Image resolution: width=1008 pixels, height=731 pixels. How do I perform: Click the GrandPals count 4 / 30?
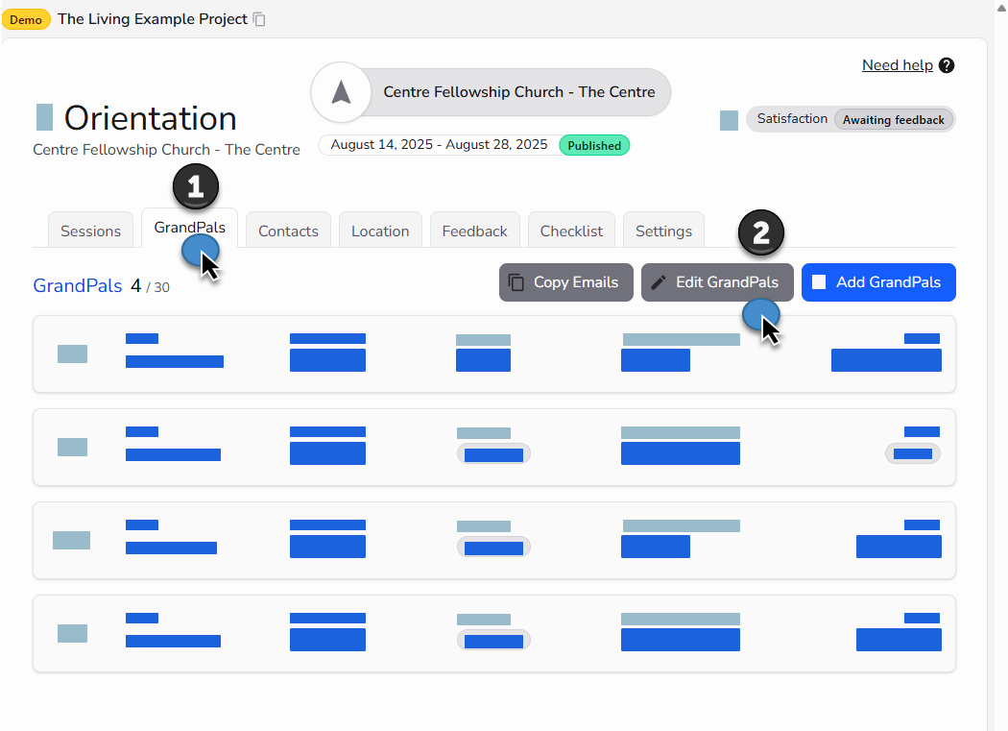coord(151,286)
